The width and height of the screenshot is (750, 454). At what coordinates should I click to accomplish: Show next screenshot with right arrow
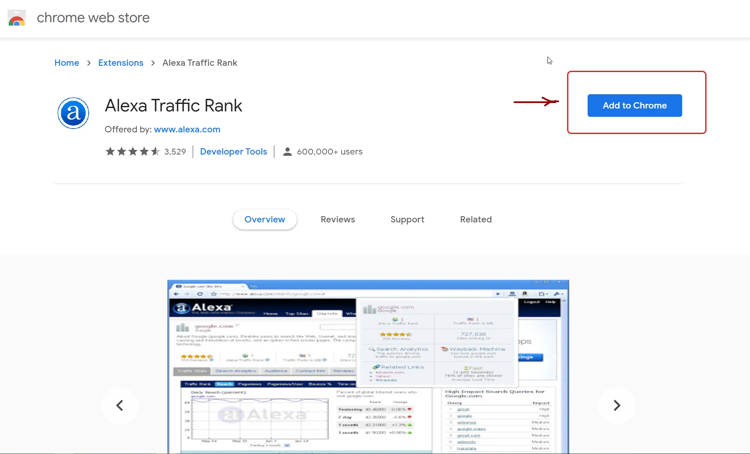pos(616,405)
